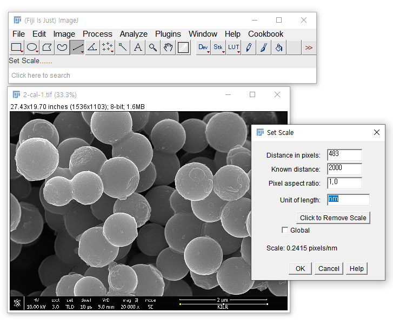Image resolution: width=393 pixels, height=326 pixels.
Task: Click the Pixel aspect ratio field
Action: (345, 183)
